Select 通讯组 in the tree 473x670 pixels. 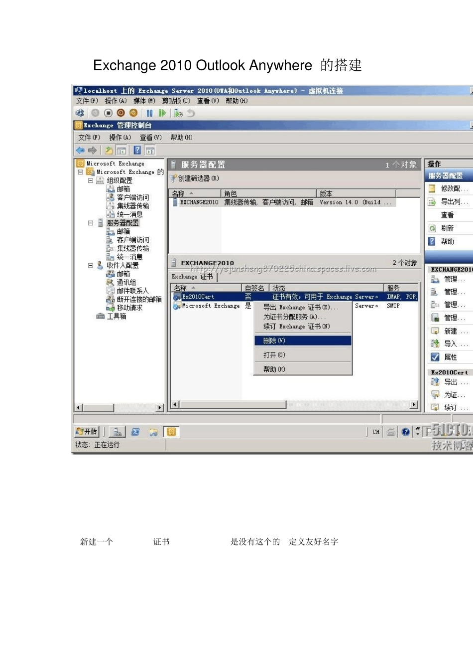coord(126,282)
